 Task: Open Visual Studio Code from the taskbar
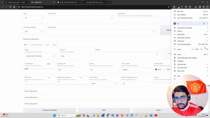113,115
